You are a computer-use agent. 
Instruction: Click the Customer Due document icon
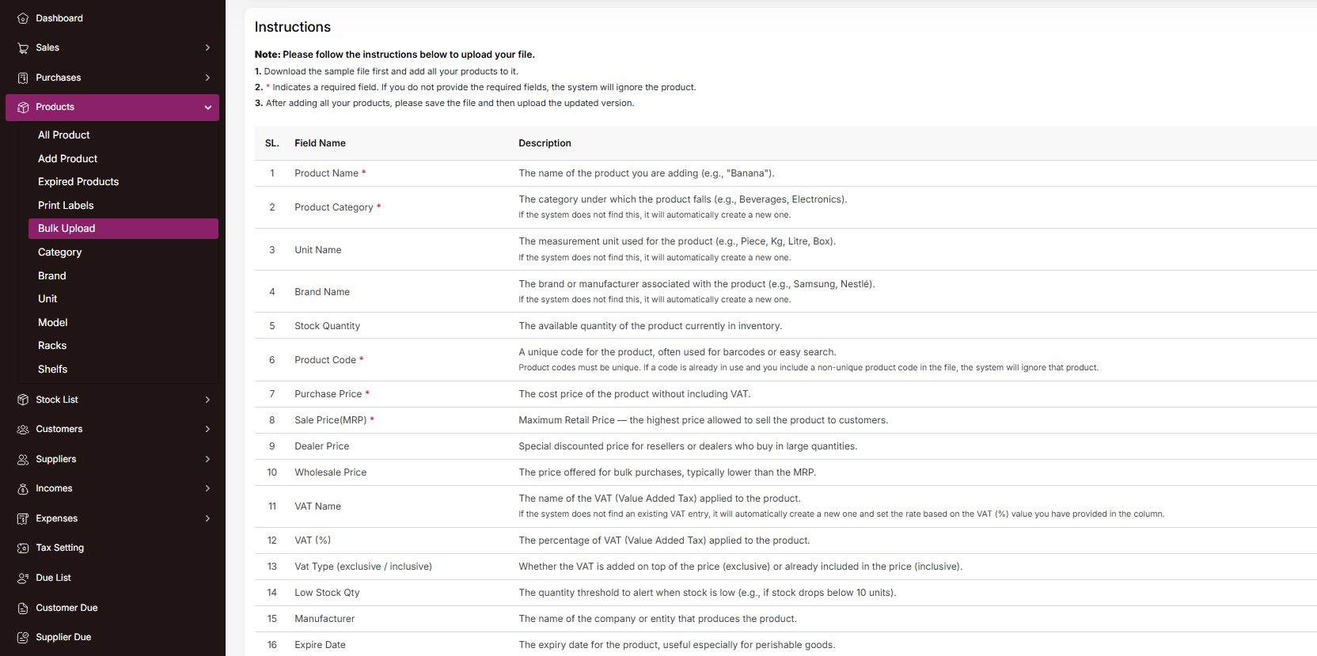coord(23,608)
